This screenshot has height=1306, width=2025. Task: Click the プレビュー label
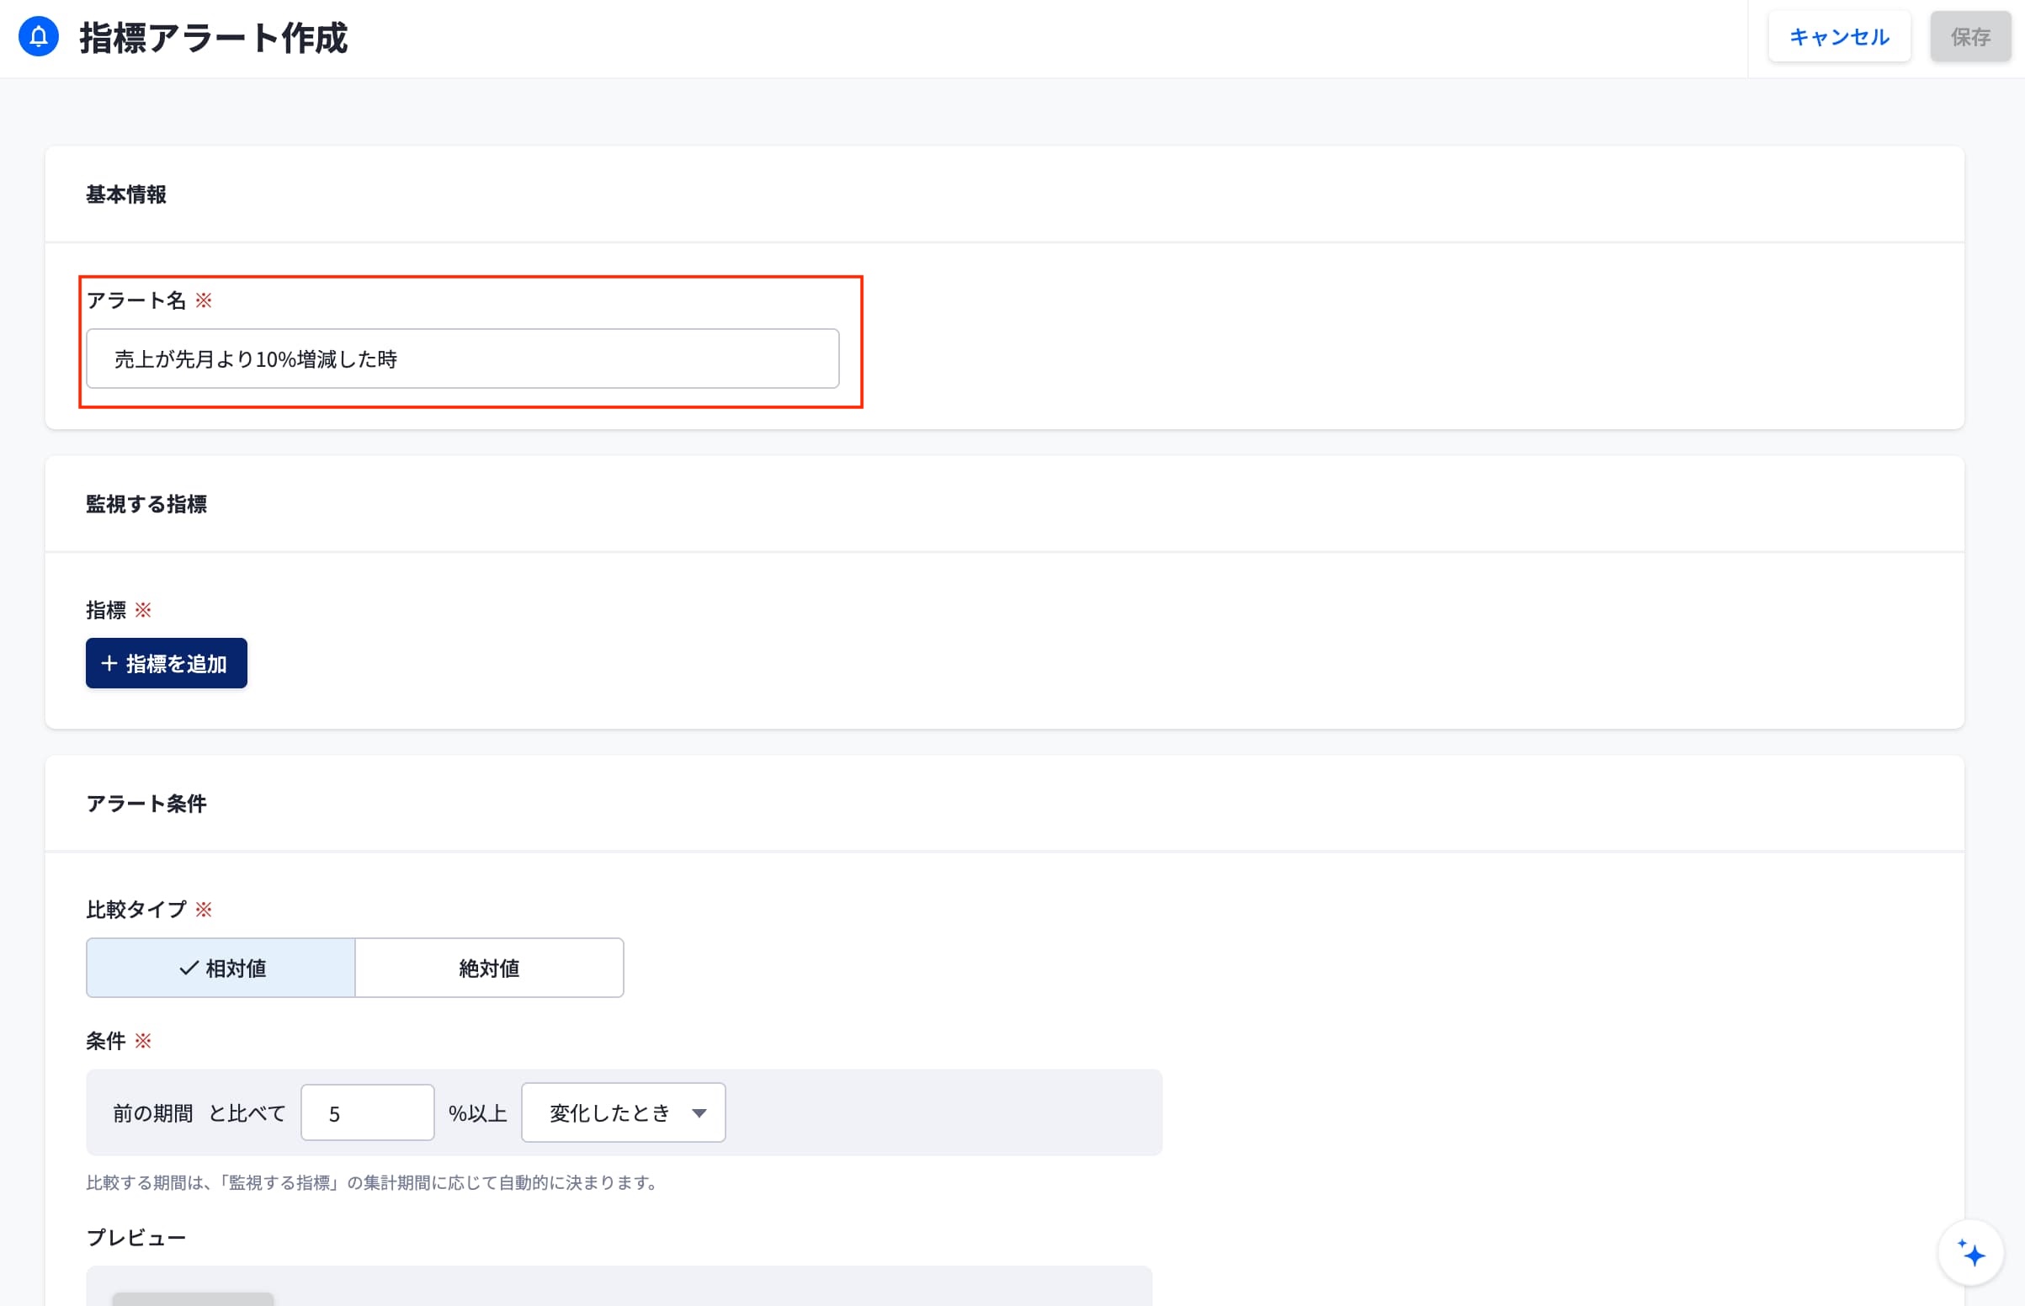(136, 1237)
